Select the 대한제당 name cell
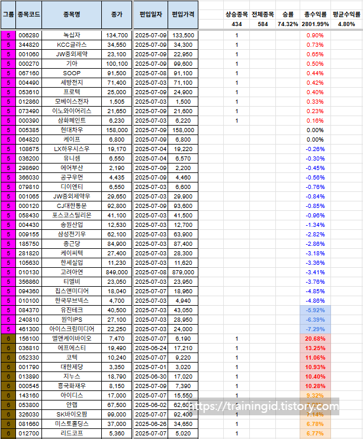This screenshot has height=439, width=363. tap(72, 367)
